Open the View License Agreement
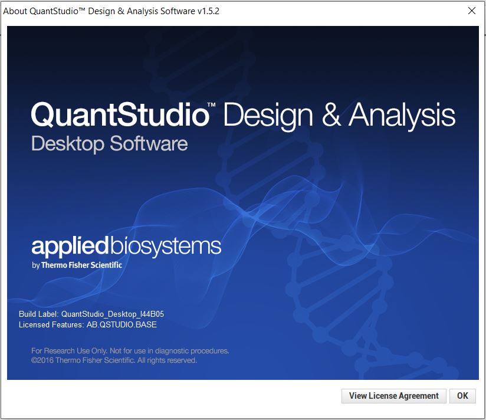This screenshot has width=486, height=420. pos(393,396)
